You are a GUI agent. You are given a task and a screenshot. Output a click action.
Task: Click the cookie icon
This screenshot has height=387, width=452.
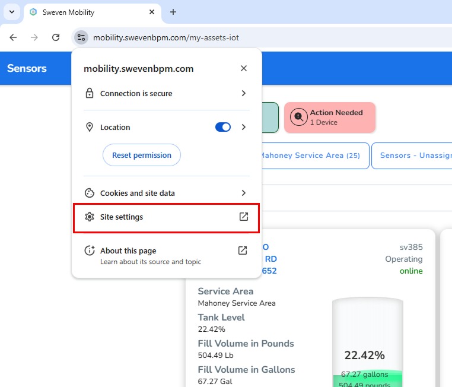90,193
